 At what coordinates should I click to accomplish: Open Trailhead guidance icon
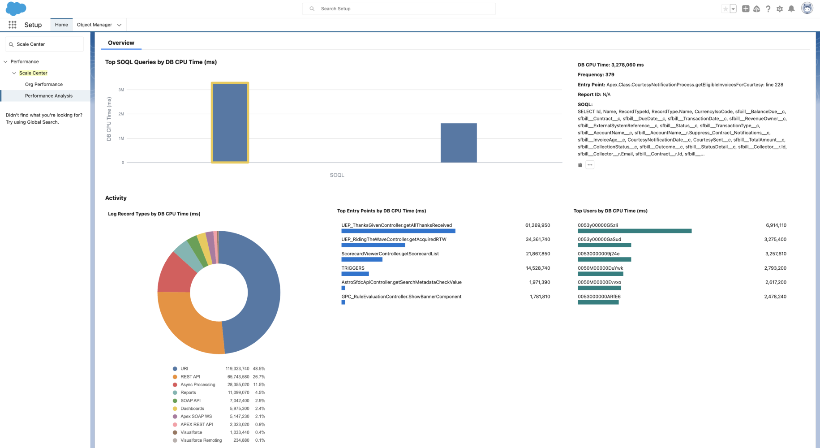tap(757, 9)
